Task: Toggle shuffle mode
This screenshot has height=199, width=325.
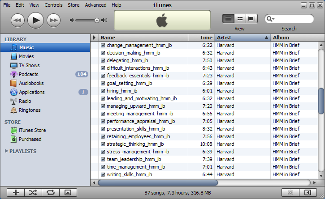Action: 33,193
